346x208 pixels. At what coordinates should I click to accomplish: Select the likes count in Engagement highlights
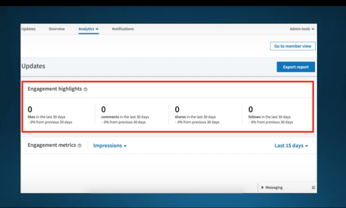tap(30, 110)
